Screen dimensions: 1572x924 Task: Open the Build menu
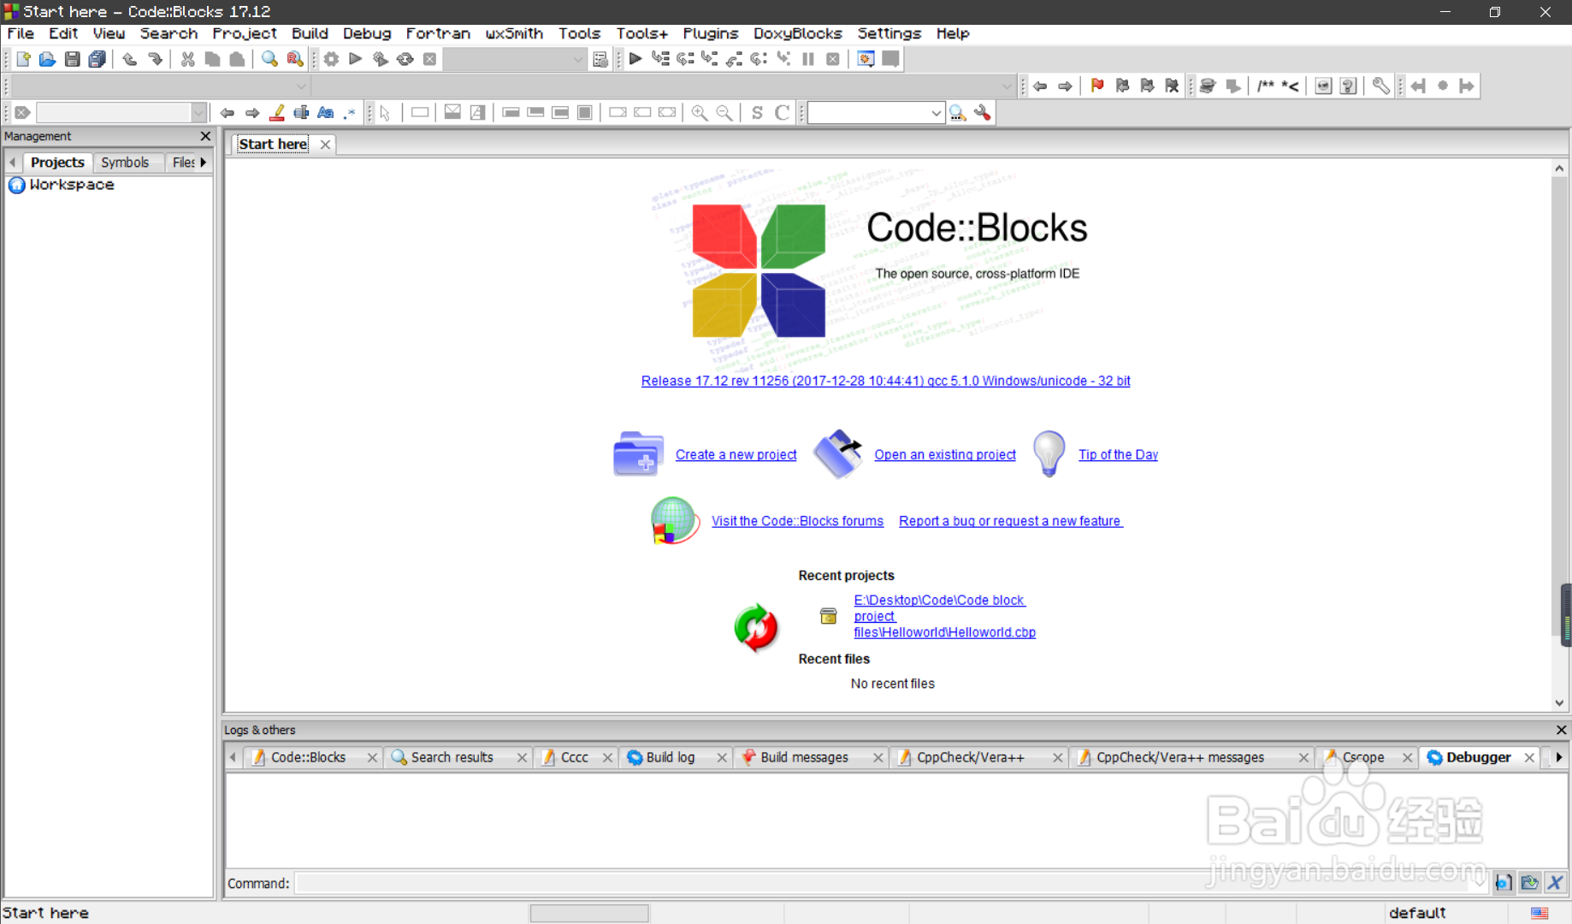click(310, 33)
